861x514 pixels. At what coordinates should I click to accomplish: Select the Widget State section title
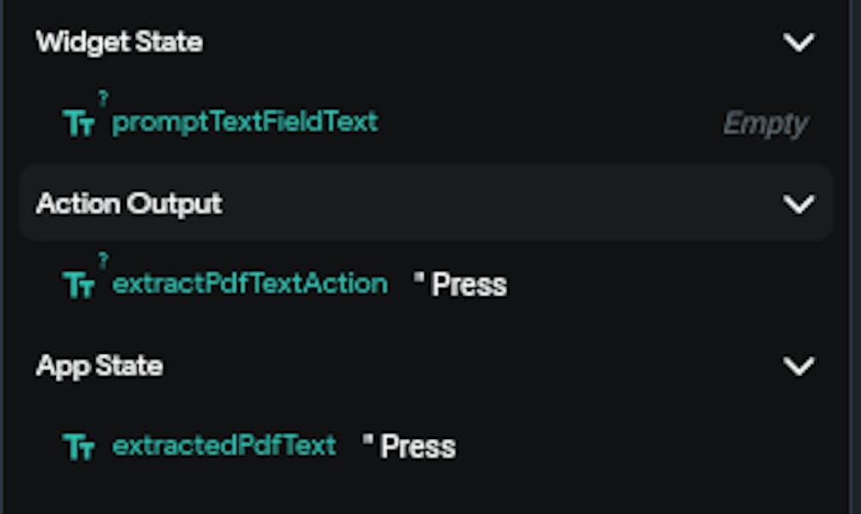coord(120,42)
